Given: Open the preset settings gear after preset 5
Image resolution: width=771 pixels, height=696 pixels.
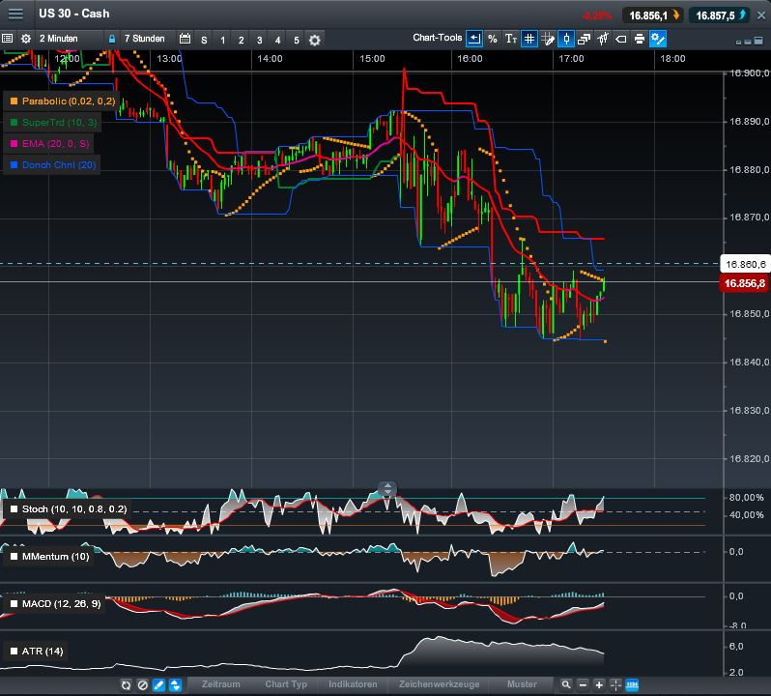Looking at the screenshot, I should tap(315, 40).
